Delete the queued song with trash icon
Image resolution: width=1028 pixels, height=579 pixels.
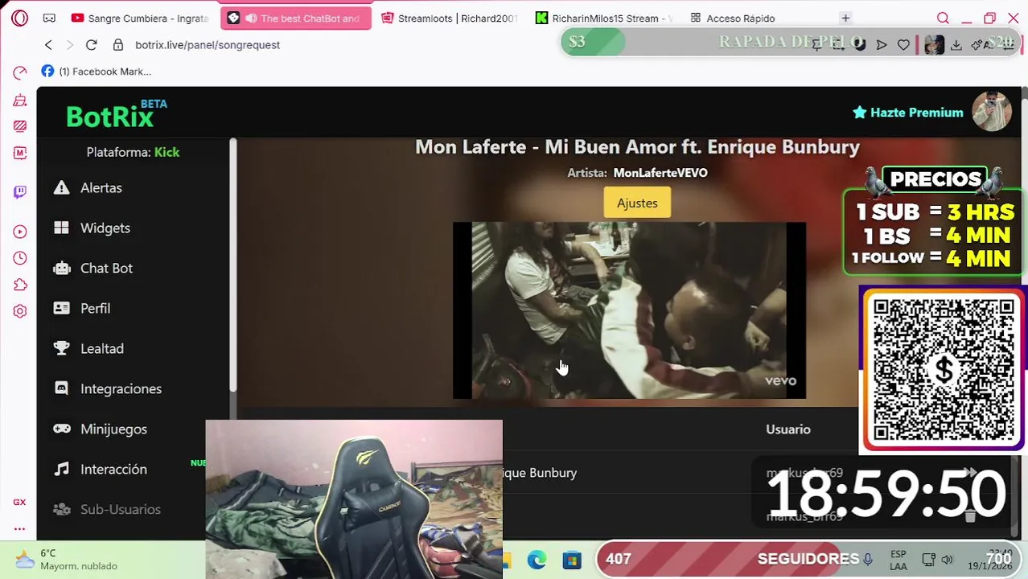point(969,515)
